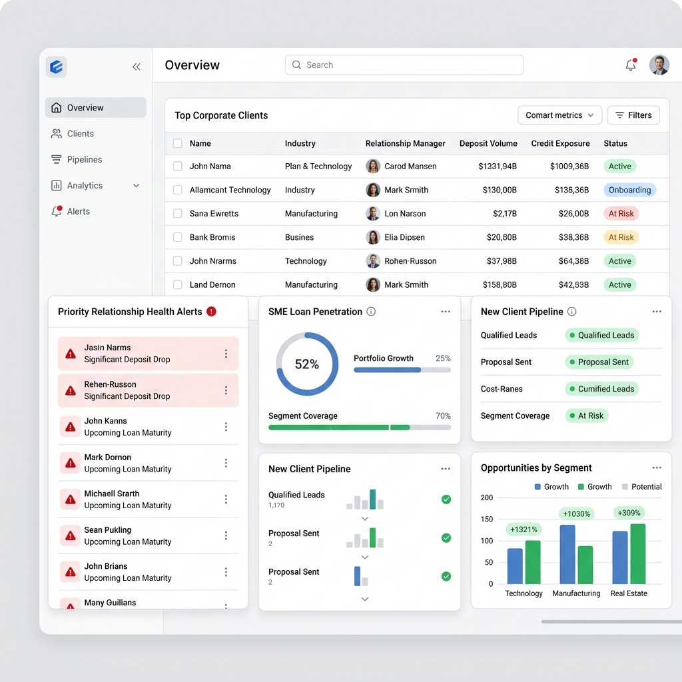The width and height of the screenshot is (682, 682).
Task: Collapse the sidebar with double chevron icon
Action: tap(136, 67)
